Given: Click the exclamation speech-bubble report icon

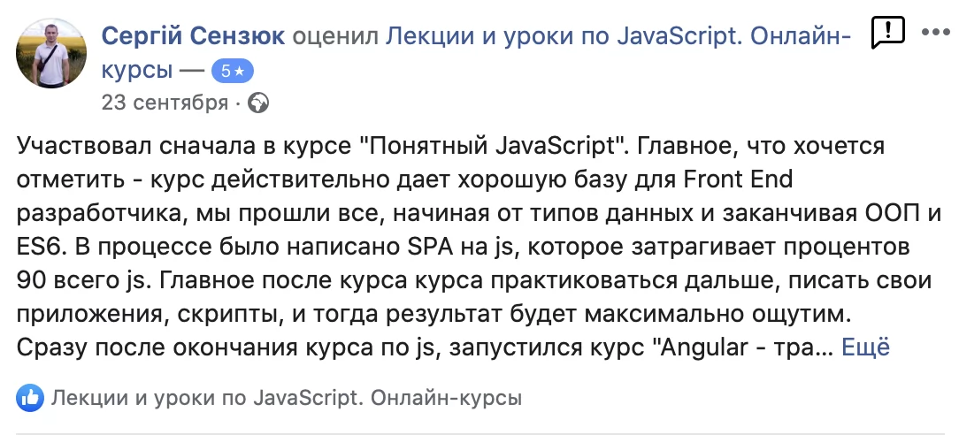Looking at the screenshot, I should point(887,33).
